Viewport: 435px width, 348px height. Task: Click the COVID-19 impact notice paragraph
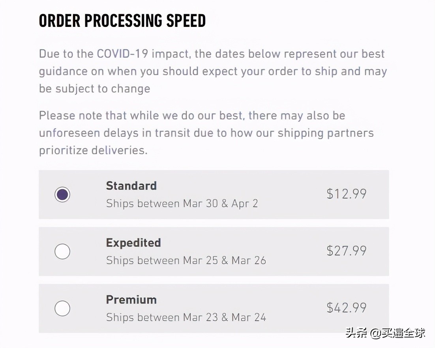click(212, 71)
